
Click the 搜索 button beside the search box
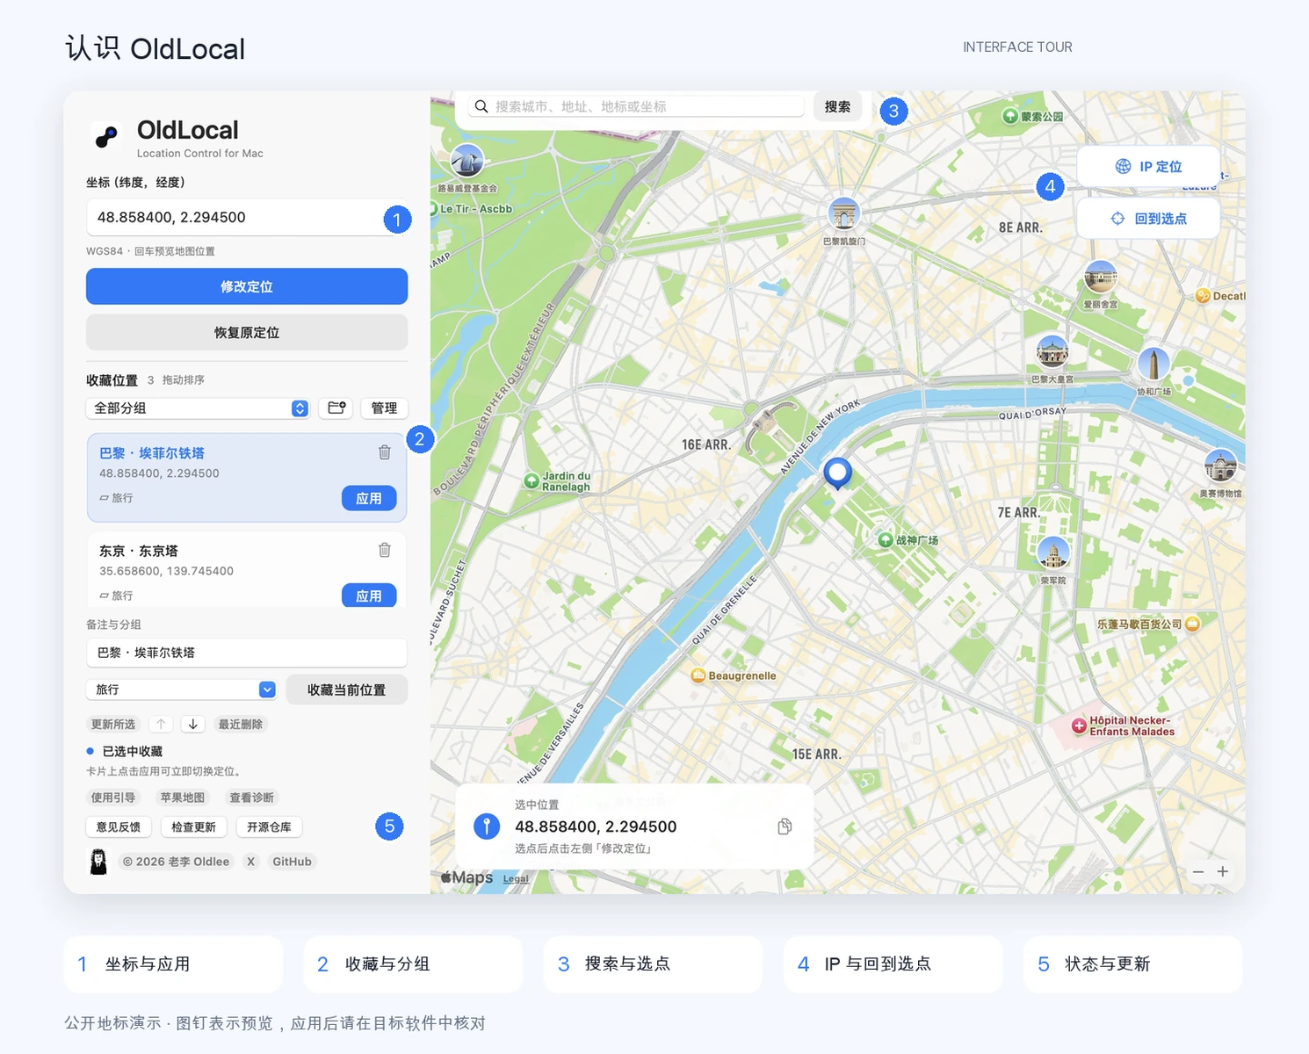point(837,106)
